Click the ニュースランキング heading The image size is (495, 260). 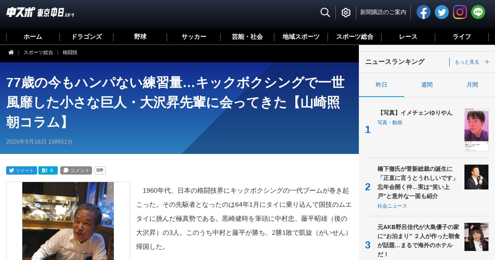pyautogui.click(x=395, y=62)
